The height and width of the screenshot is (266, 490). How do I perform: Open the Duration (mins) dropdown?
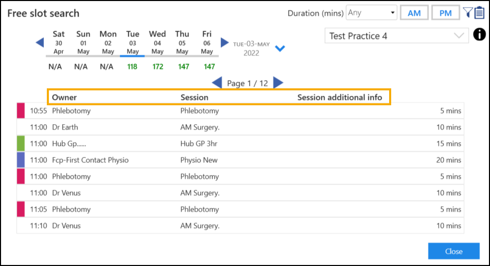[372, 13]
